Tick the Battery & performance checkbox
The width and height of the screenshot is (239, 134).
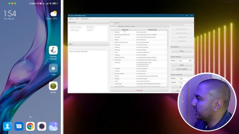(112, 42)
